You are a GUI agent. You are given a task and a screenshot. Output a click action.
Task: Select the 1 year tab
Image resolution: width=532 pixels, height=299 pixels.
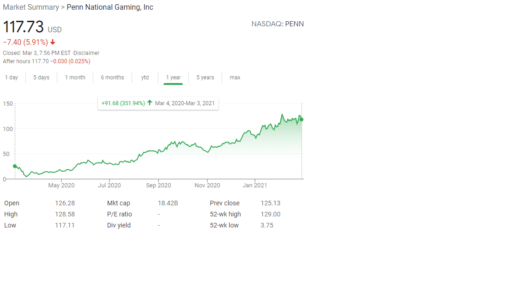coord(173,78)
